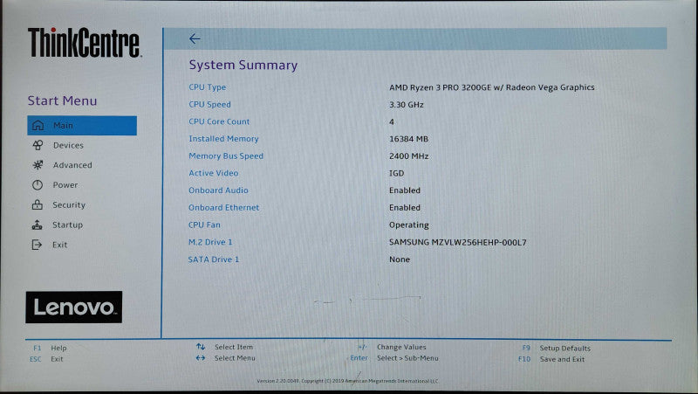Click the Start Menu heading

62,100
